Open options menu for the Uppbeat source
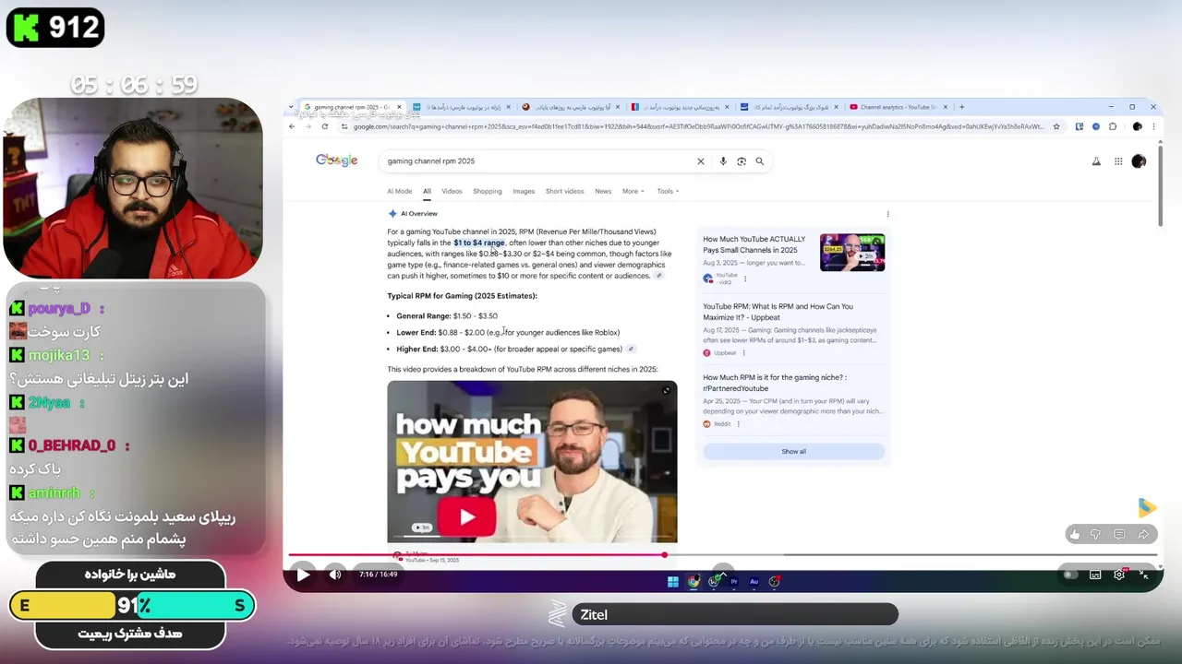Screen dimensions: 1182x664 coord(743,352)
